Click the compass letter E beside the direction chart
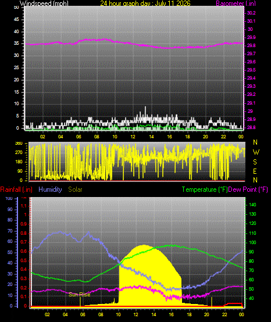The image size is (271, 322). tap(255, 171)
